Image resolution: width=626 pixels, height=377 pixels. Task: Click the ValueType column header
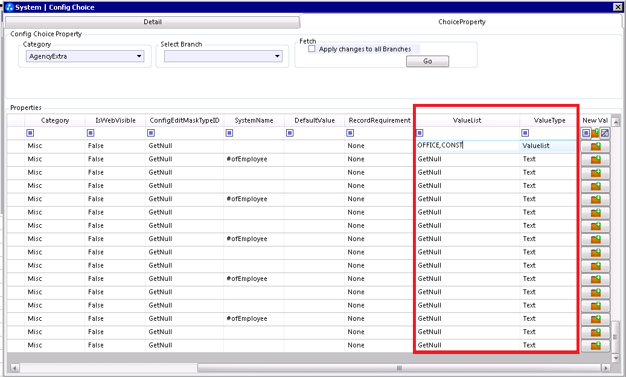[x=549, y=120]
